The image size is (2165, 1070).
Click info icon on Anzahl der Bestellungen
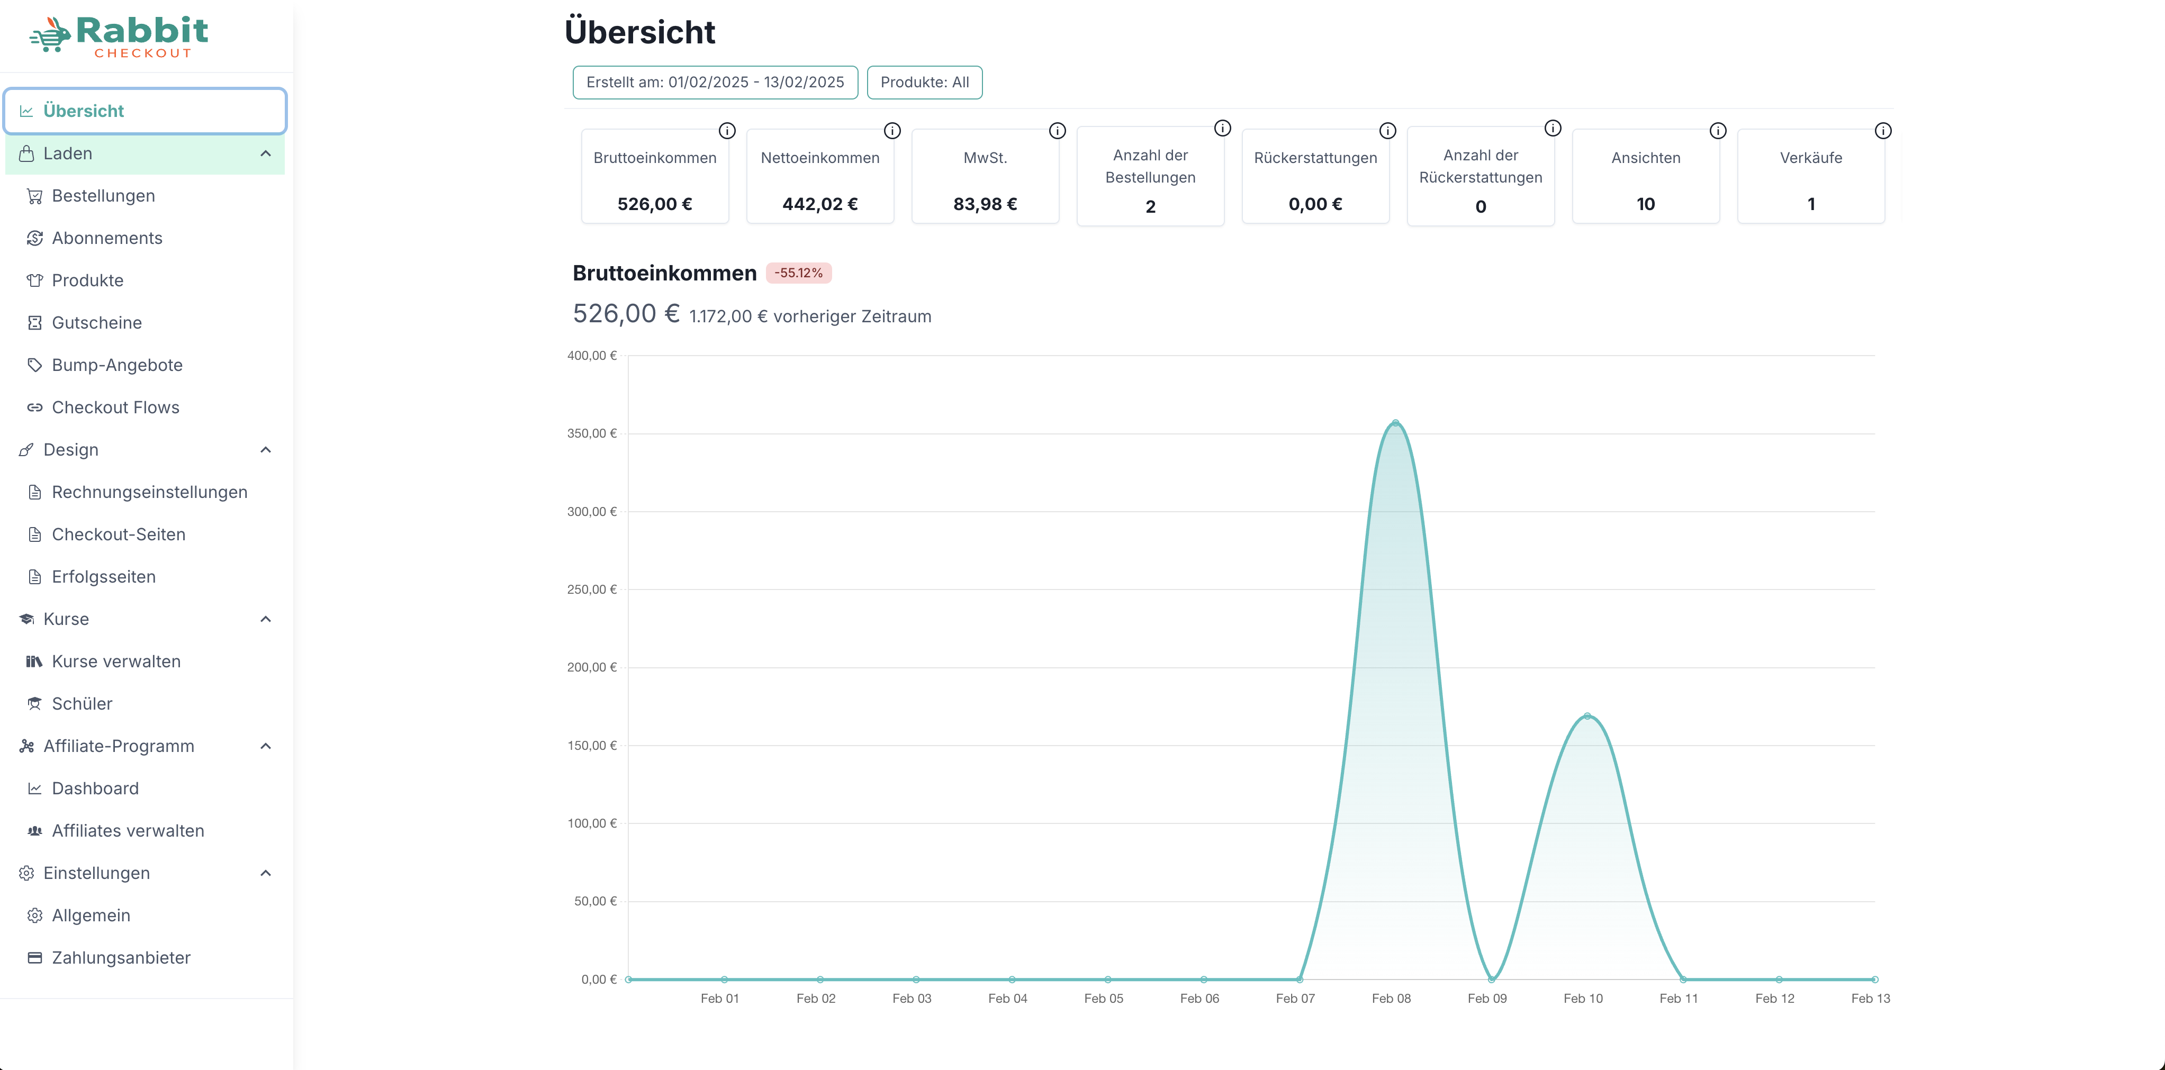(1222, 129)
